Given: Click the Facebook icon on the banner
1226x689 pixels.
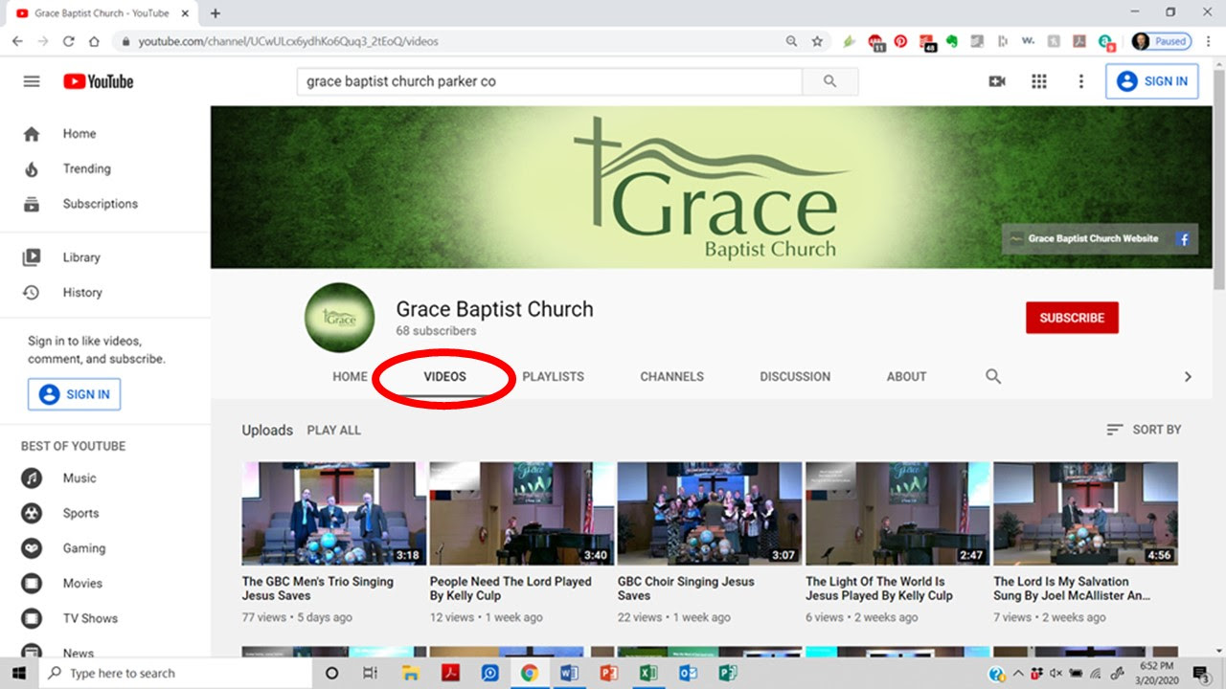Looking at the screenshot, I should (1183, 239).
